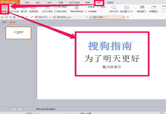This screenshot has width=166, height=114.
Task: Open 显示比例 zoom dialog
Action: click(114, 9)
